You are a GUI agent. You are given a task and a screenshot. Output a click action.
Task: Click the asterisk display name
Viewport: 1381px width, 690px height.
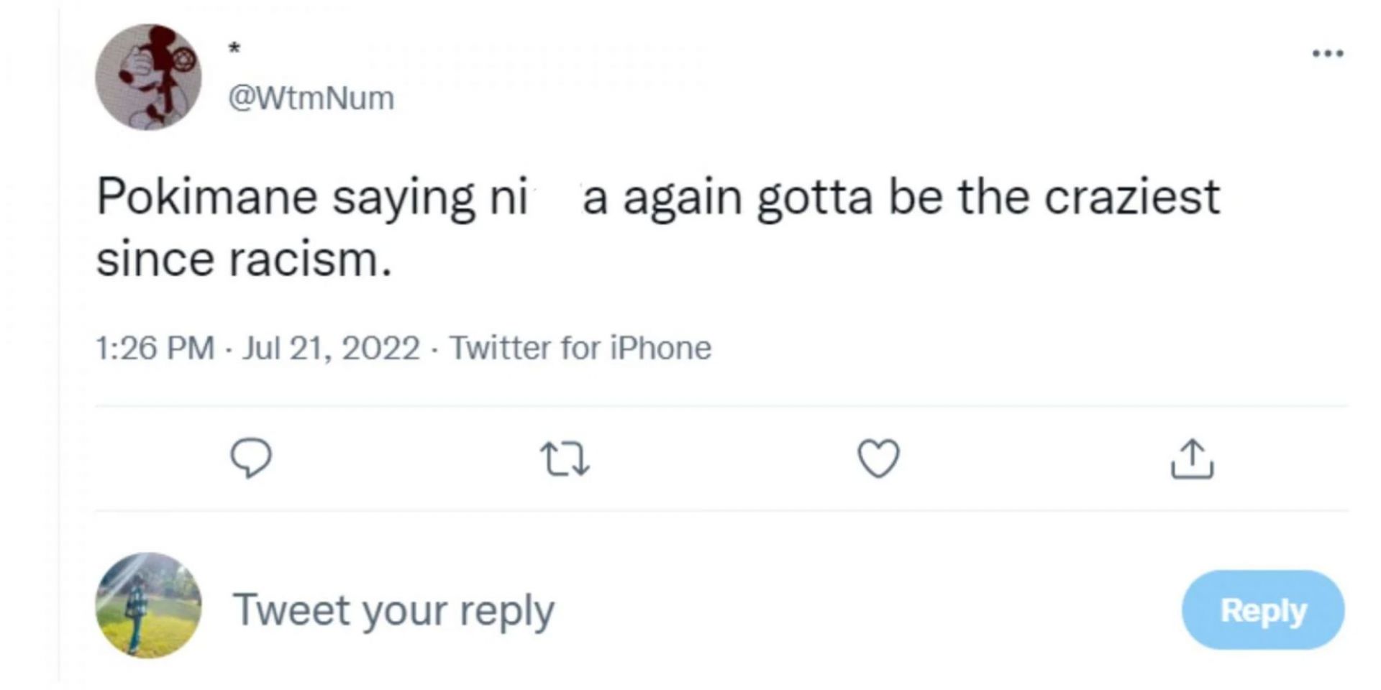pos(234,49)
